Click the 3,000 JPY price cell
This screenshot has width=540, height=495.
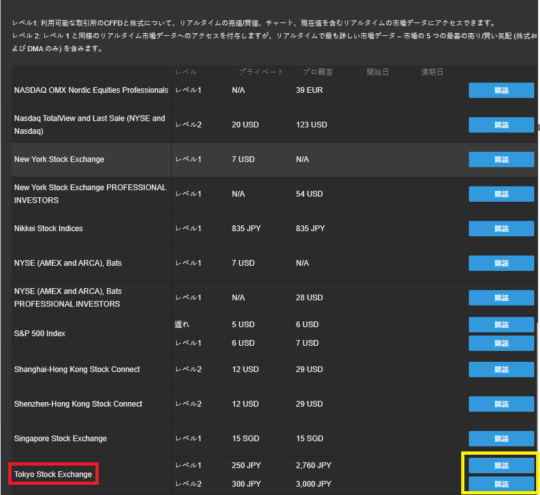[x=313, y=484]
